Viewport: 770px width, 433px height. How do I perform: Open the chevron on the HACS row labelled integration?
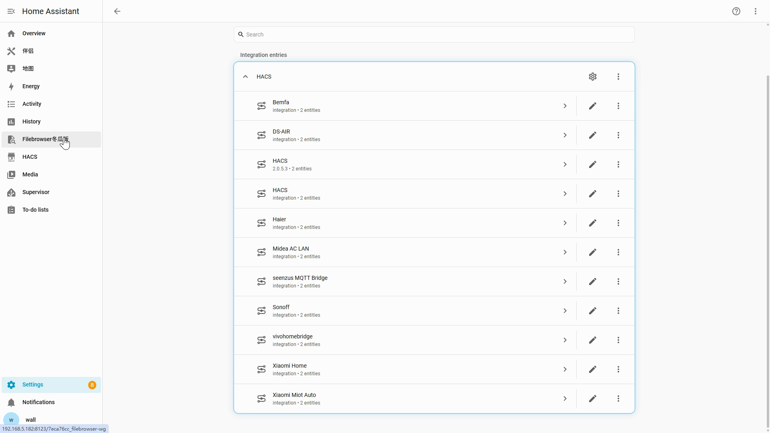pyautogui.click(x=565, y=194)
